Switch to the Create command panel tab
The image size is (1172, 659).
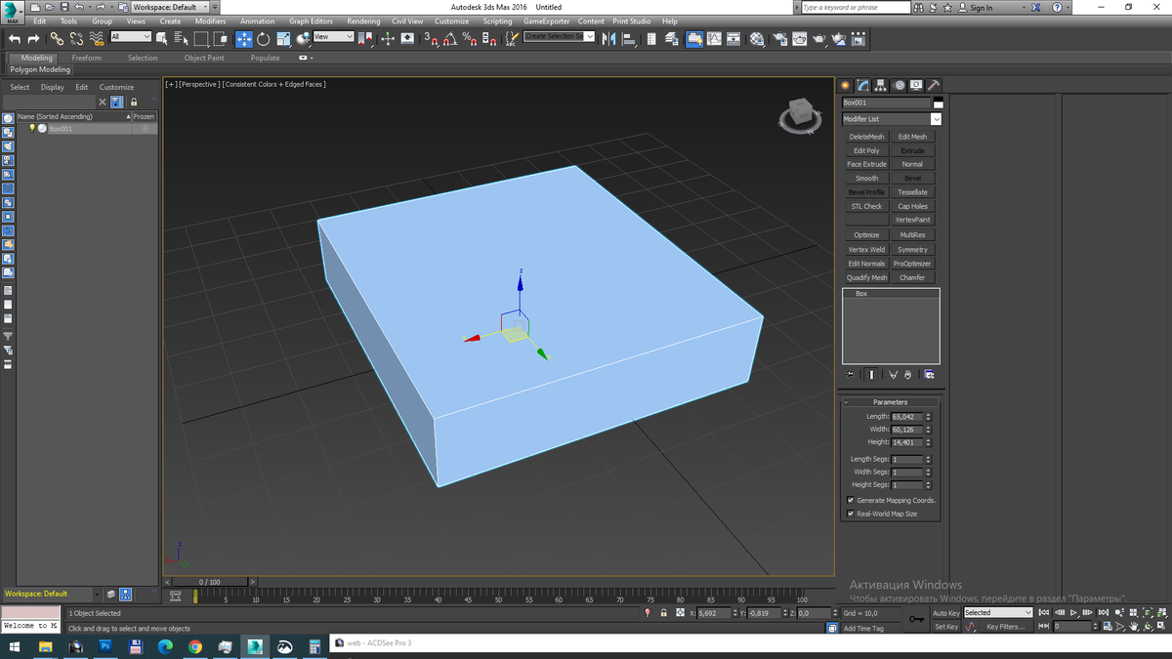[847, 85]
